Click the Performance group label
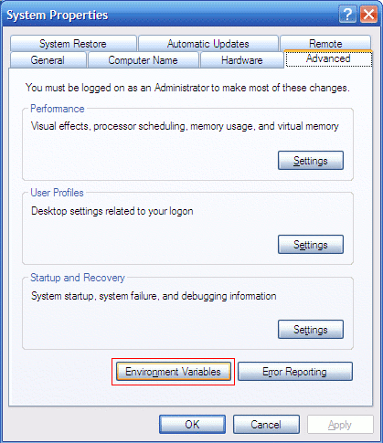 58,109
